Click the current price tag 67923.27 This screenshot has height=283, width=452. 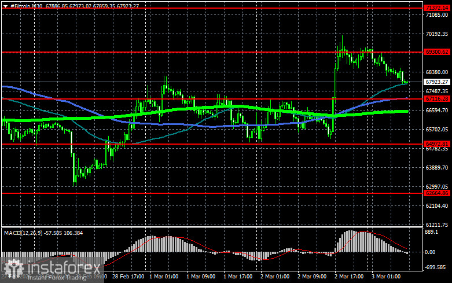click(437, 82)
